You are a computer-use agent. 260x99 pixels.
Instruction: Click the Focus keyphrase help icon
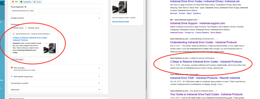point(25,7)
